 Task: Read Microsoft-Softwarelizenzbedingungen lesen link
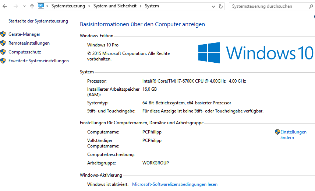[175, 184]
